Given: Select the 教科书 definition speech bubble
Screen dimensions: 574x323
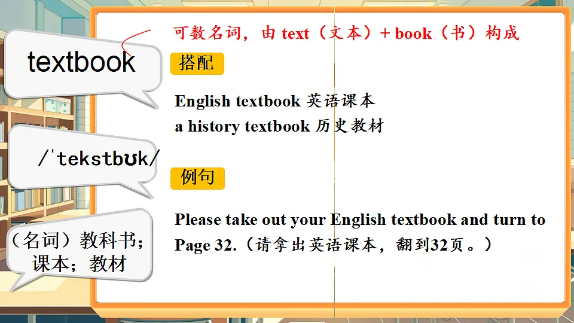Looking at the screenshot, I should (x=79, y=249).
